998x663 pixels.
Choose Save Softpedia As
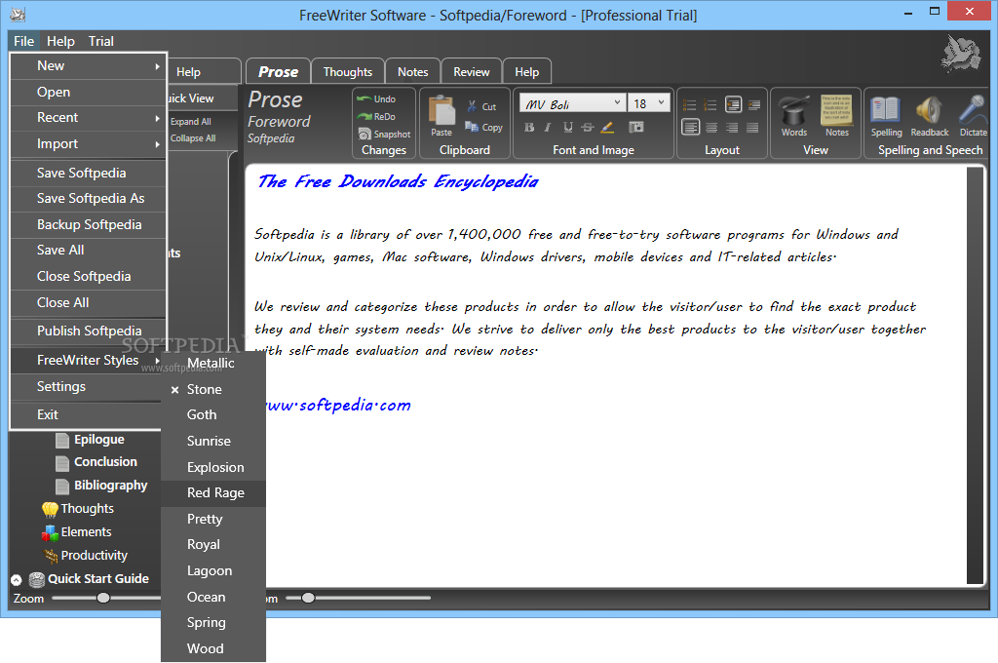point(89,199)
